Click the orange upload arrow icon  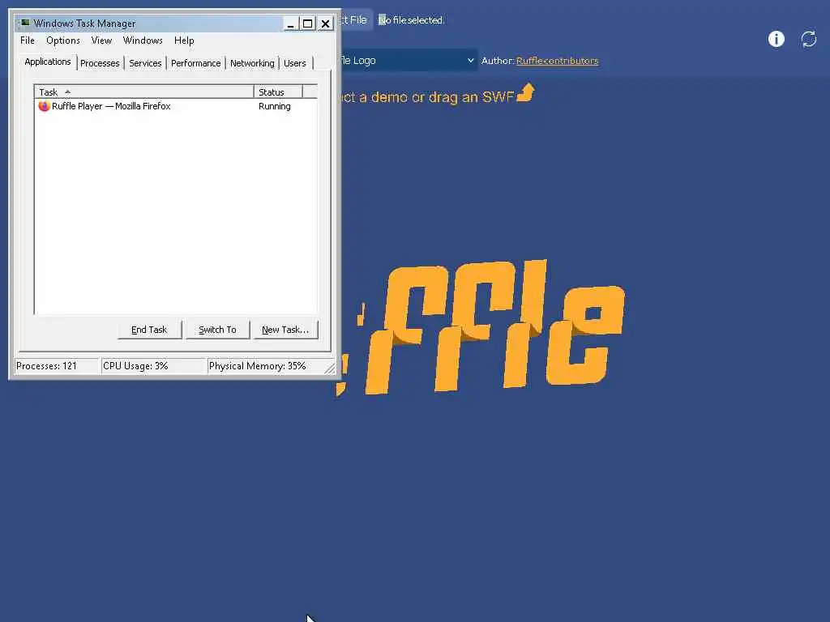pyautogui.click(x=525, y=92)
